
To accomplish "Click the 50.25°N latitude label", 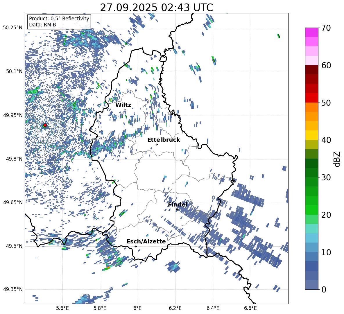I will 13,28.
